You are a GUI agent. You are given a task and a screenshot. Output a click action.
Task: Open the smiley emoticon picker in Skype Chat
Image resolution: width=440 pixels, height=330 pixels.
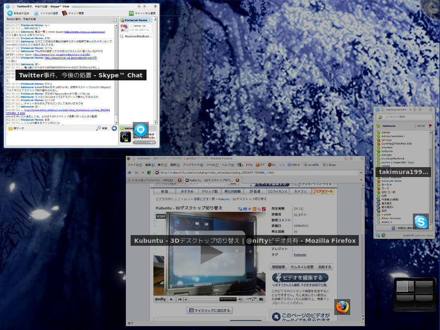[x=11, y=128]
